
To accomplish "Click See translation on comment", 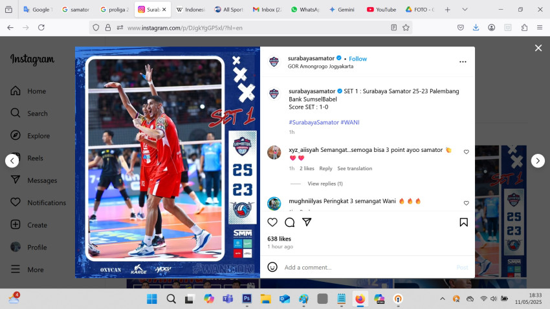I will tap(355, 169).
